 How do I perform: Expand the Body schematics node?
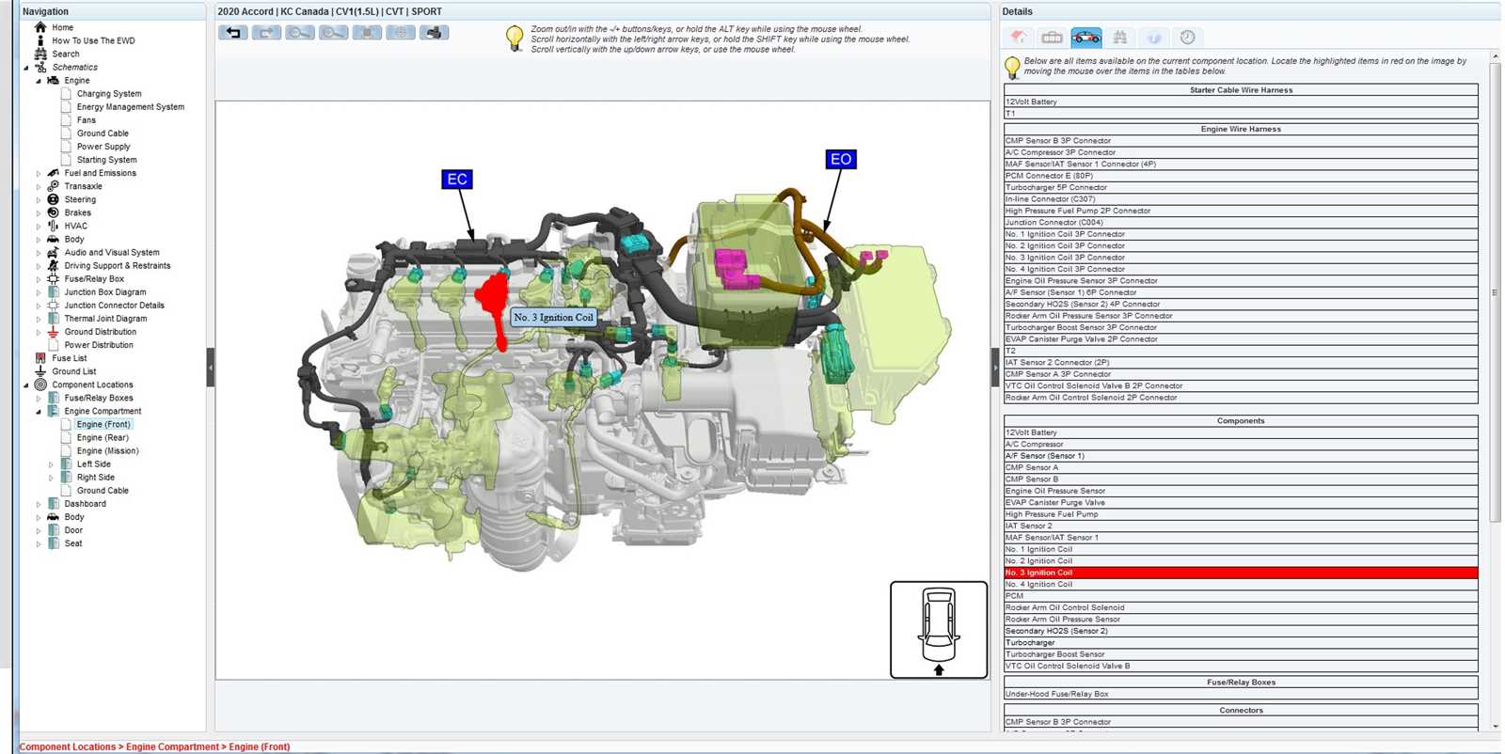(39, 240)
